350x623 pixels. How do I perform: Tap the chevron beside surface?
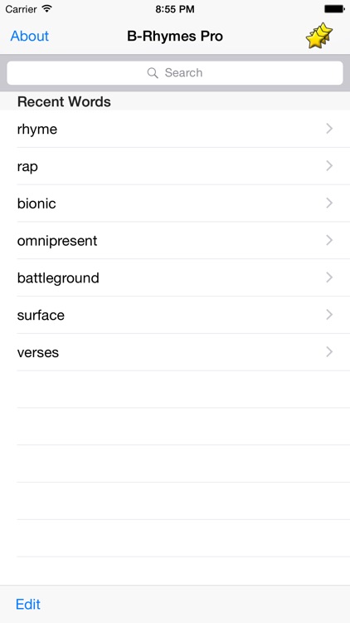pyautogui.click(x=329, y=315)
